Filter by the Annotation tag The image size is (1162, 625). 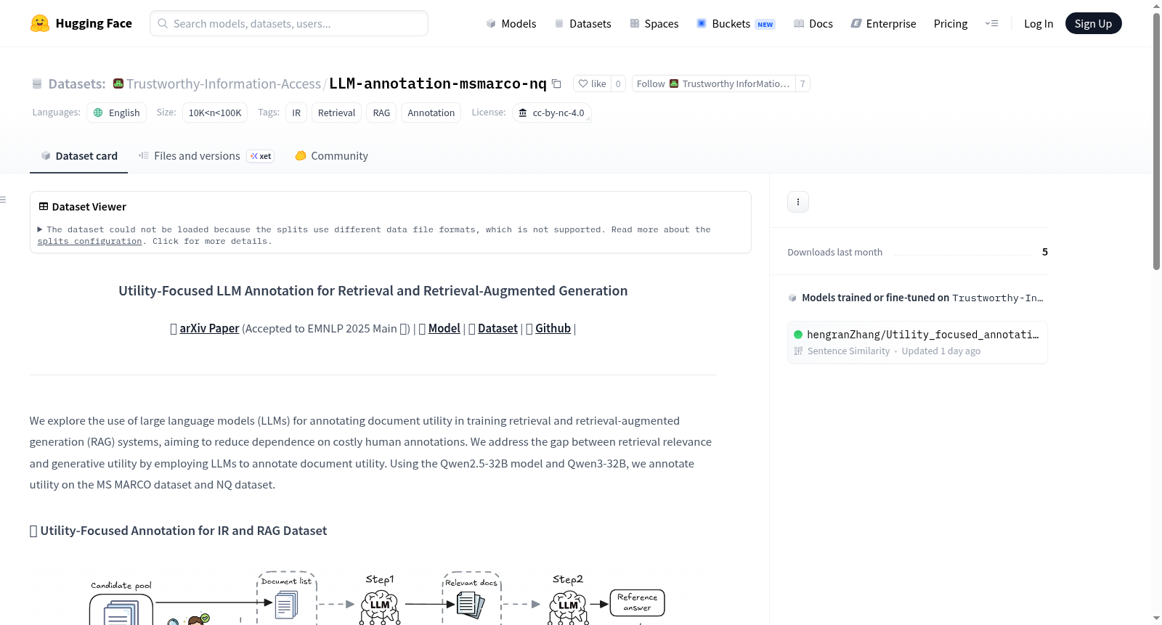431,113
